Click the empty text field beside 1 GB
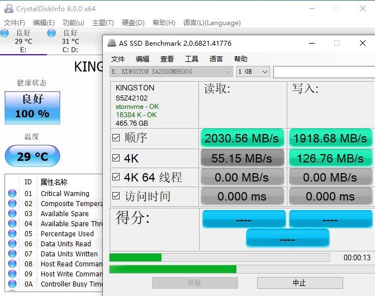The width and height of the screenshot is (375, 296). click(324, 71)
